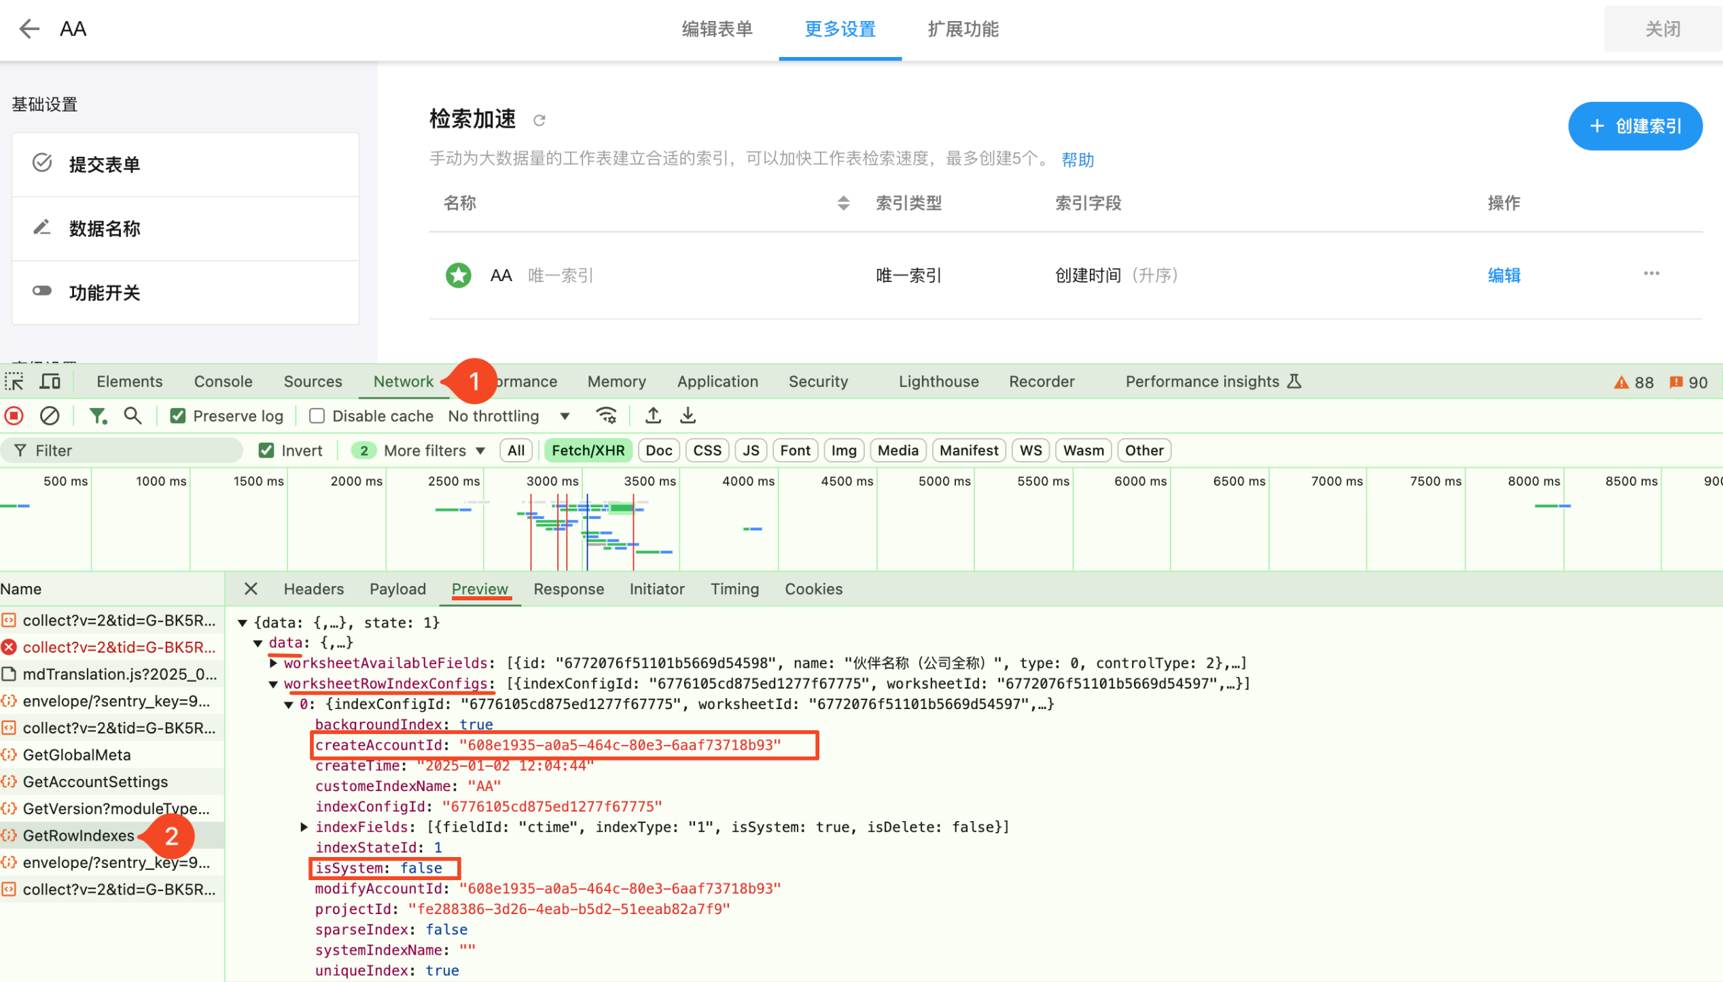Image resolution: width=1723 pixels, height=982 pixels.
Task: Click the 创建索引 button
Action: point(1635,126)
